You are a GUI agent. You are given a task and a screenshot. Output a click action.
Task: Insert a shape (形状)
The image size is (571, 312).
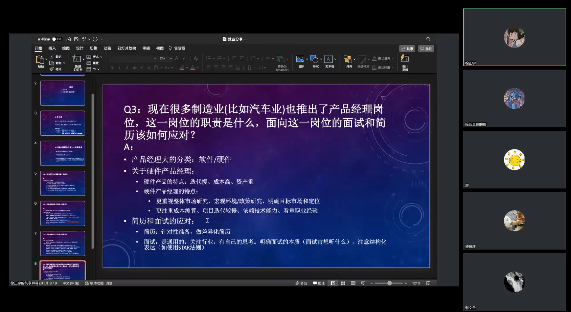(315, 62)
